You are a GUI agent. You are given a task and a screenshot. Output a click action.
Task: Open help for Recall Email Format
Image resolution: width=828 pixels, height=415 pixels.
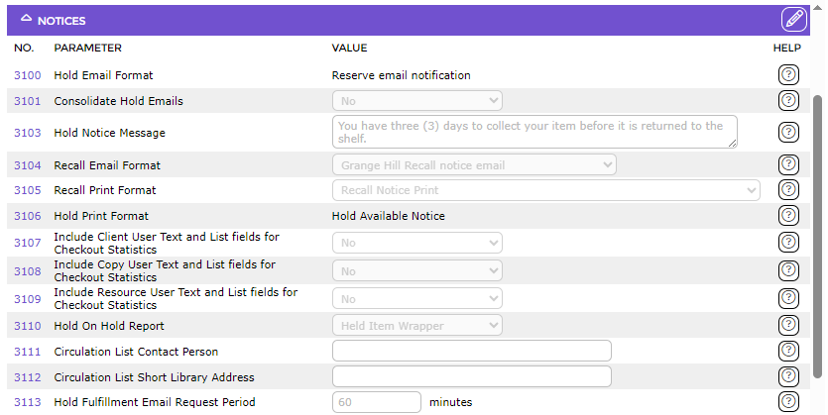[x=788, y=164]
